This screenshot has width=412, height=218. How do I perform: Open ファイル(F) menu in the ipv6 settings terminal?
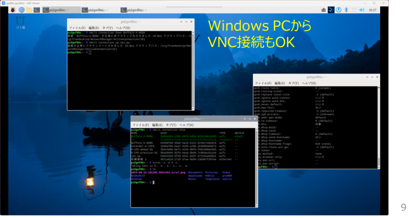(x=263, y=83)
